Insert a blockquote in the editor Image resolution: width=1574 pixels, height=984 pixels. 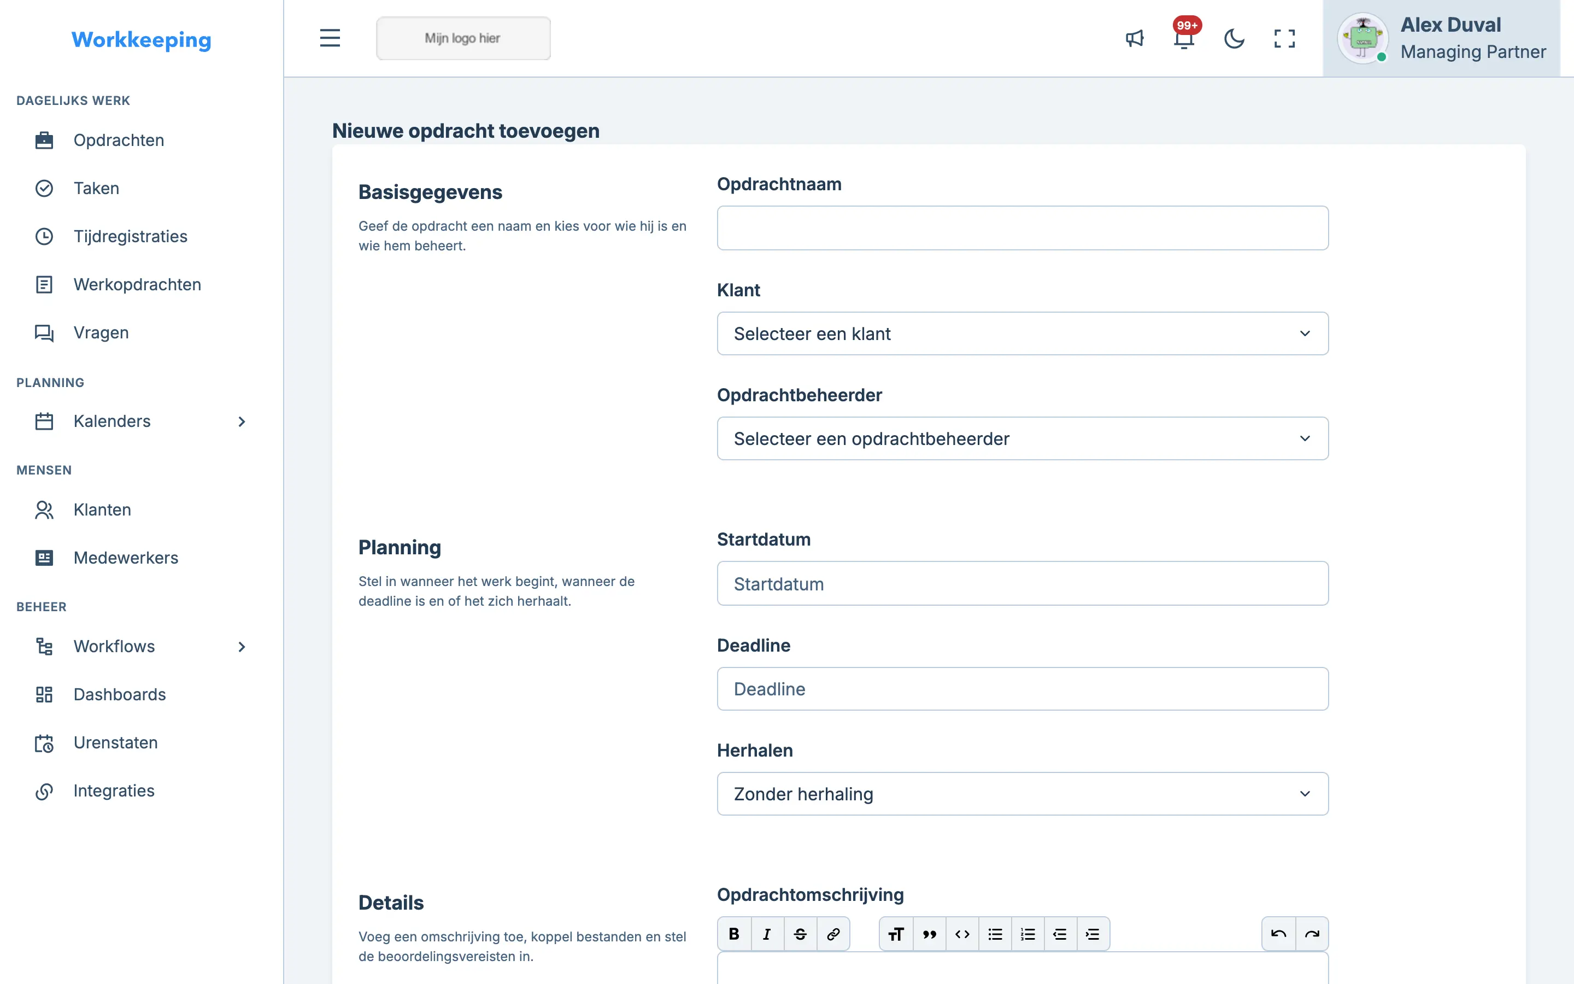click(930, 934)
